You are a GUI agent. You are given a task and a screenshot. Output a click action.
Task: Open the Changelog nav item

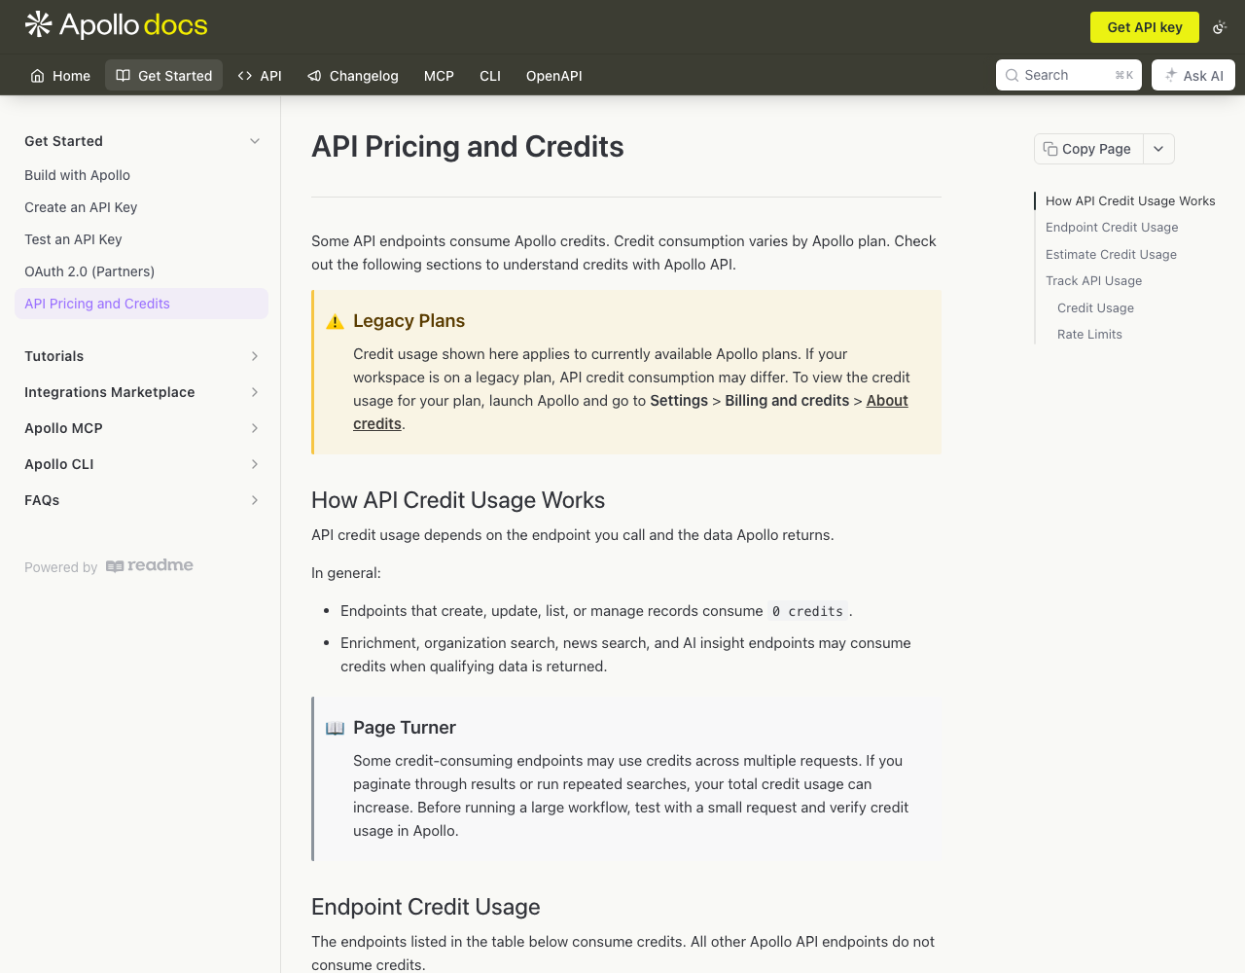(x=353, y=75)
